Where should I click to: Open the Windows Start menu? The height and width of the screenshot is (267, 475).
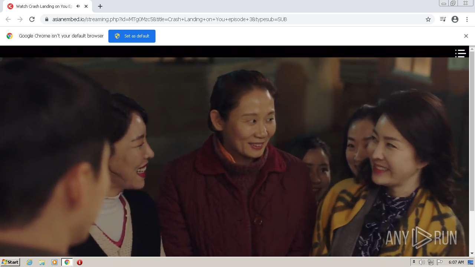[x=10, y=262]
